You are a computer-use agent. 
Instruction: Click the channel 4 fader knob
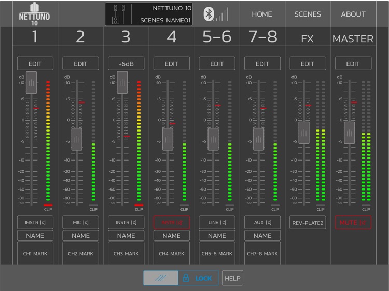tap(168, 139)
